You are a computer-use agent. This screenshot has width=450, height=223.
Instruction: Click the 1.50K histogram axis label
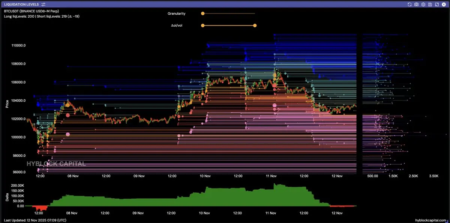pyautogui.click(x=393, y=175)
